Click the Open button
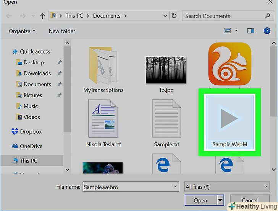This screenshot has height=211, width=278. click(200, 200)
